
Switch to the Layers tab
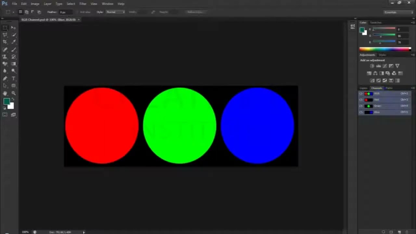pyautogui.click(x=364, y=88)
